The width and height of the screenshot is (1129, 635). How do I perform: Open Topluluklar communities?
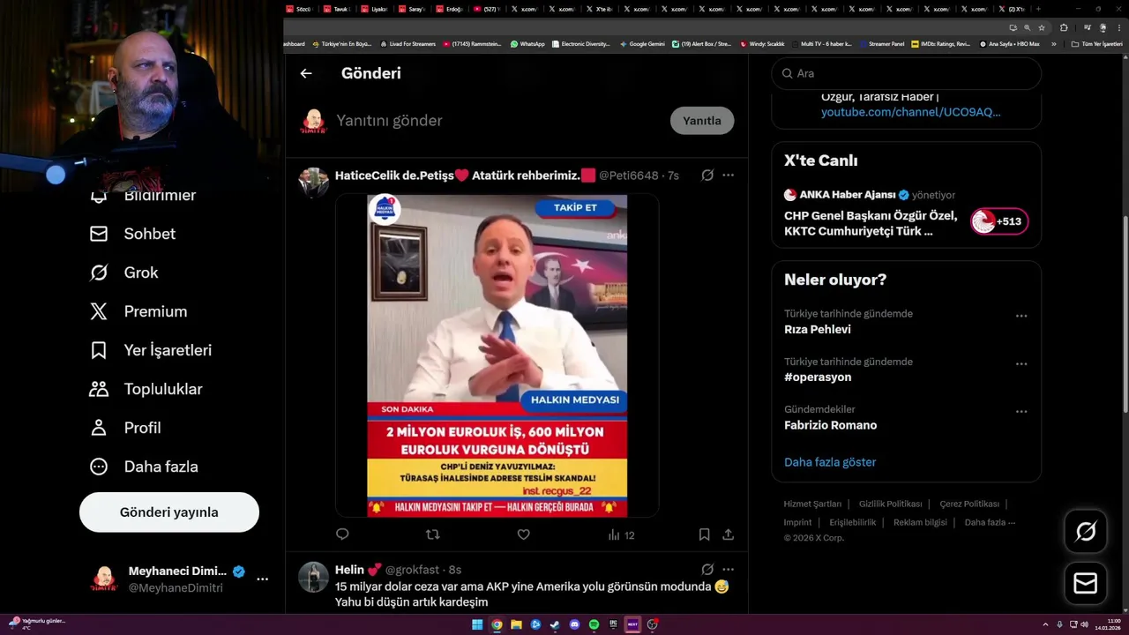(x=146, y=389)
